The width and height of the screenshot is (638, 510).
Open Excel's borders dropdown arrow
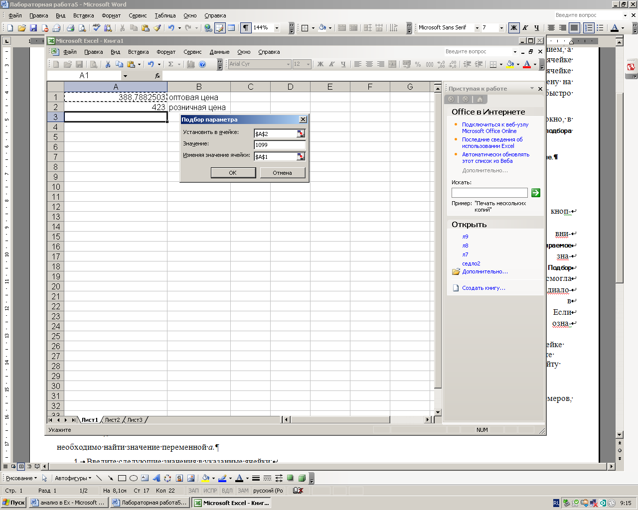click(501, 64)
